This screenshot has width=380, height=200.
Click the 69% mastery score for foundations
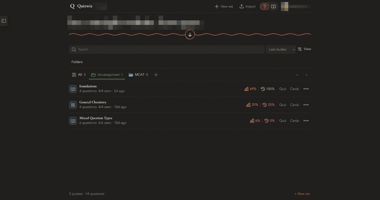(250, 89)
